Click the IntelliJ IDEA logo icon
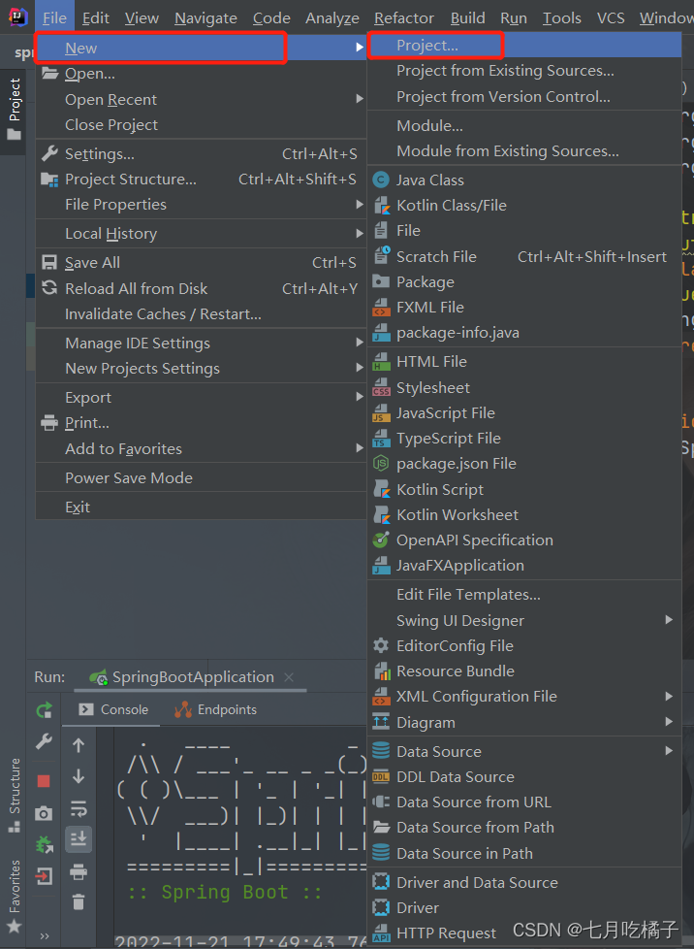 [x=17, y=16]
